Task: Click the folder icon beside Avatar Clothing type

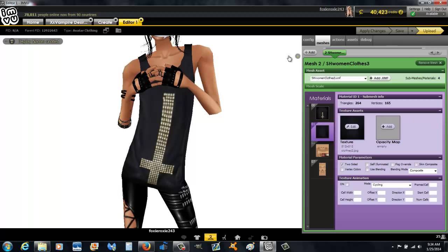Action: click(x=118, y=31)
